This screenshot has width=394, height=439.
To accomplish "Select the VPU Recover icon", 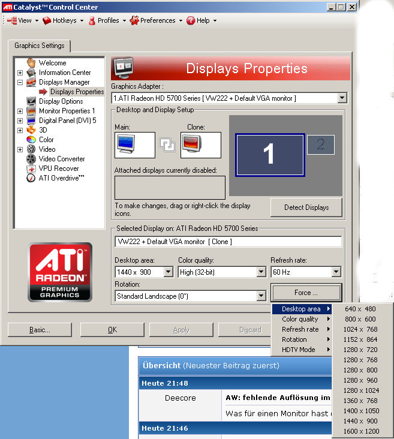I will pyautogui.click(x=31, y=169).
